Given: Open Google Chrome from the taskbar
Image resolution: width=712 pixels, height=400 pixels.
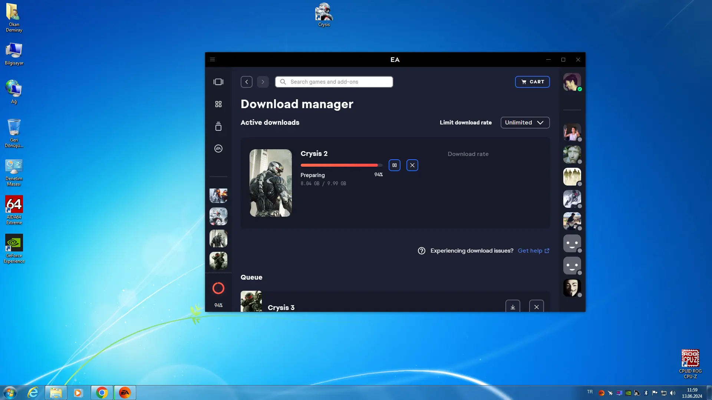Looking at the screenshot, I should coord(102,393).
